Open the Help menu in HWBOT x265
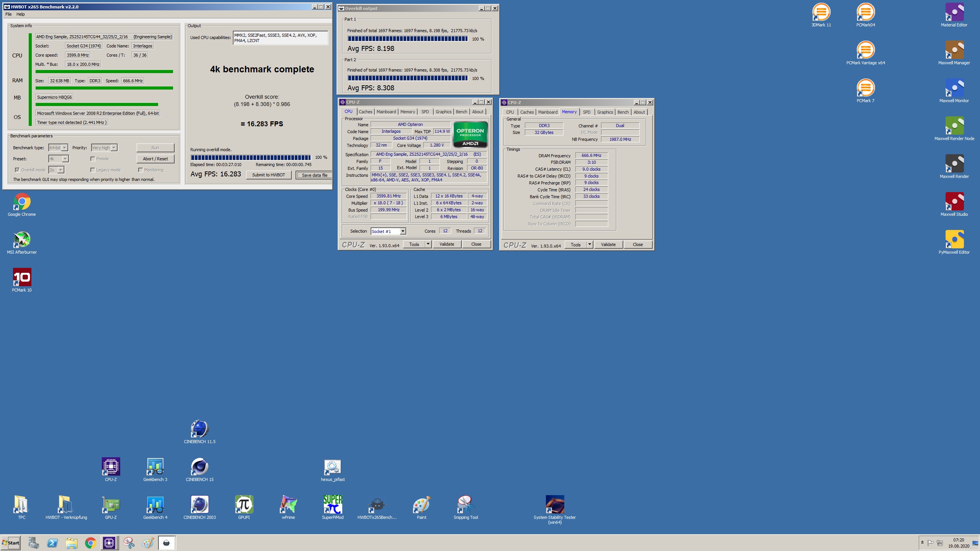This screenshot has height=551, width=980. [21, 14]
